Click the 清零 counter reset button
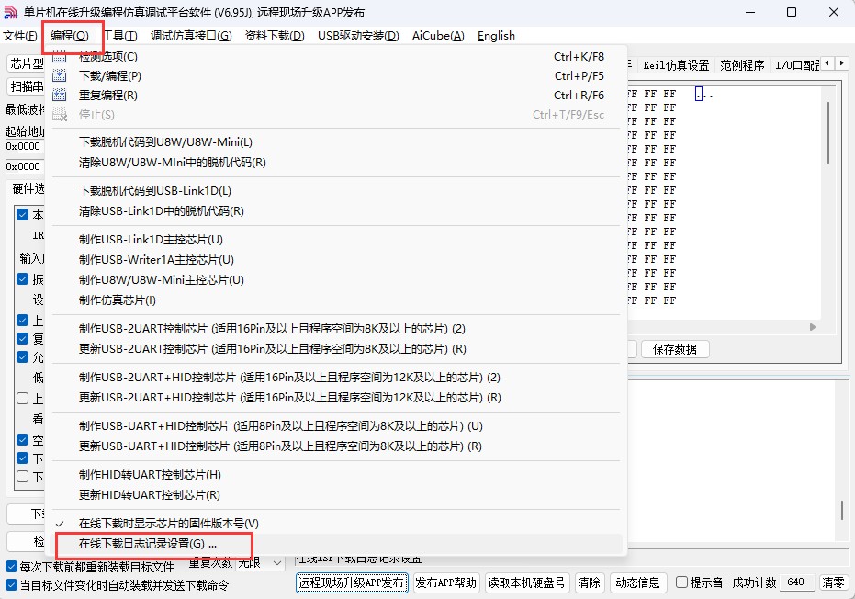 [x=833, y=582]
